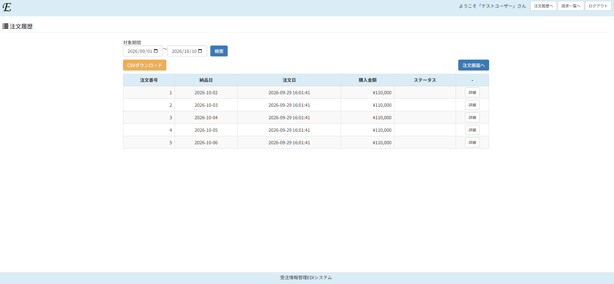
Task: Click the E logo in header
Action: coord(7,7)
